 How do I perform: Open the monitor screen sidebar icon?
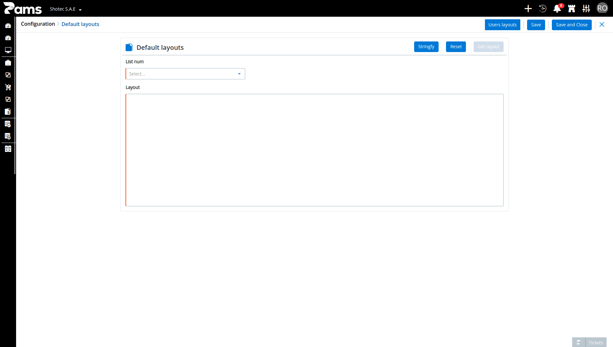(x=8, y=50)
